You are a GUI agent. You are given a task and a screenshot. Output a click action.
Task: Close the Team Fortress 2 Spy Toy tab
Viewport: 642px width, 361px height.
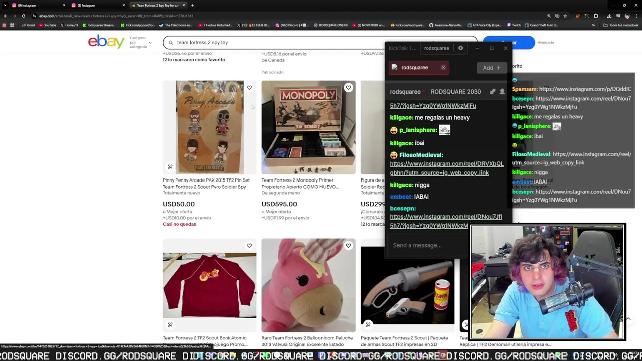click(184, 5)
